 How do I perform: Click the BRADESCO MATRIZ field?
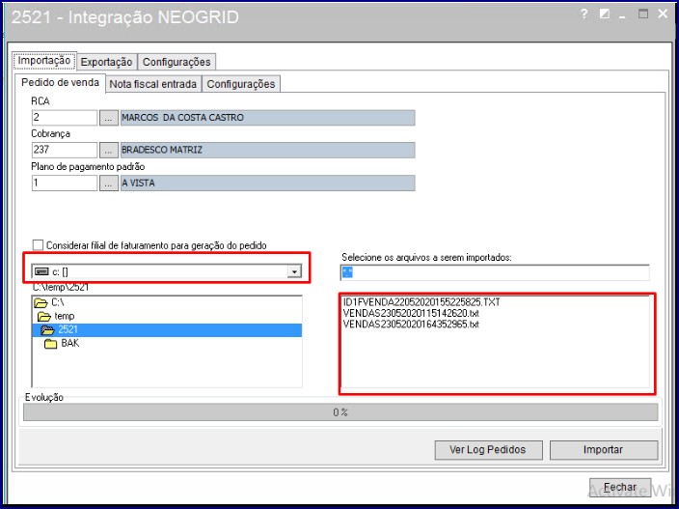pos(267,150)
